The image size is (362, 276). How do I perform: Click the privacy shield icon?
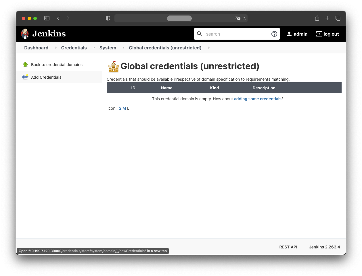tap(108, 18)
